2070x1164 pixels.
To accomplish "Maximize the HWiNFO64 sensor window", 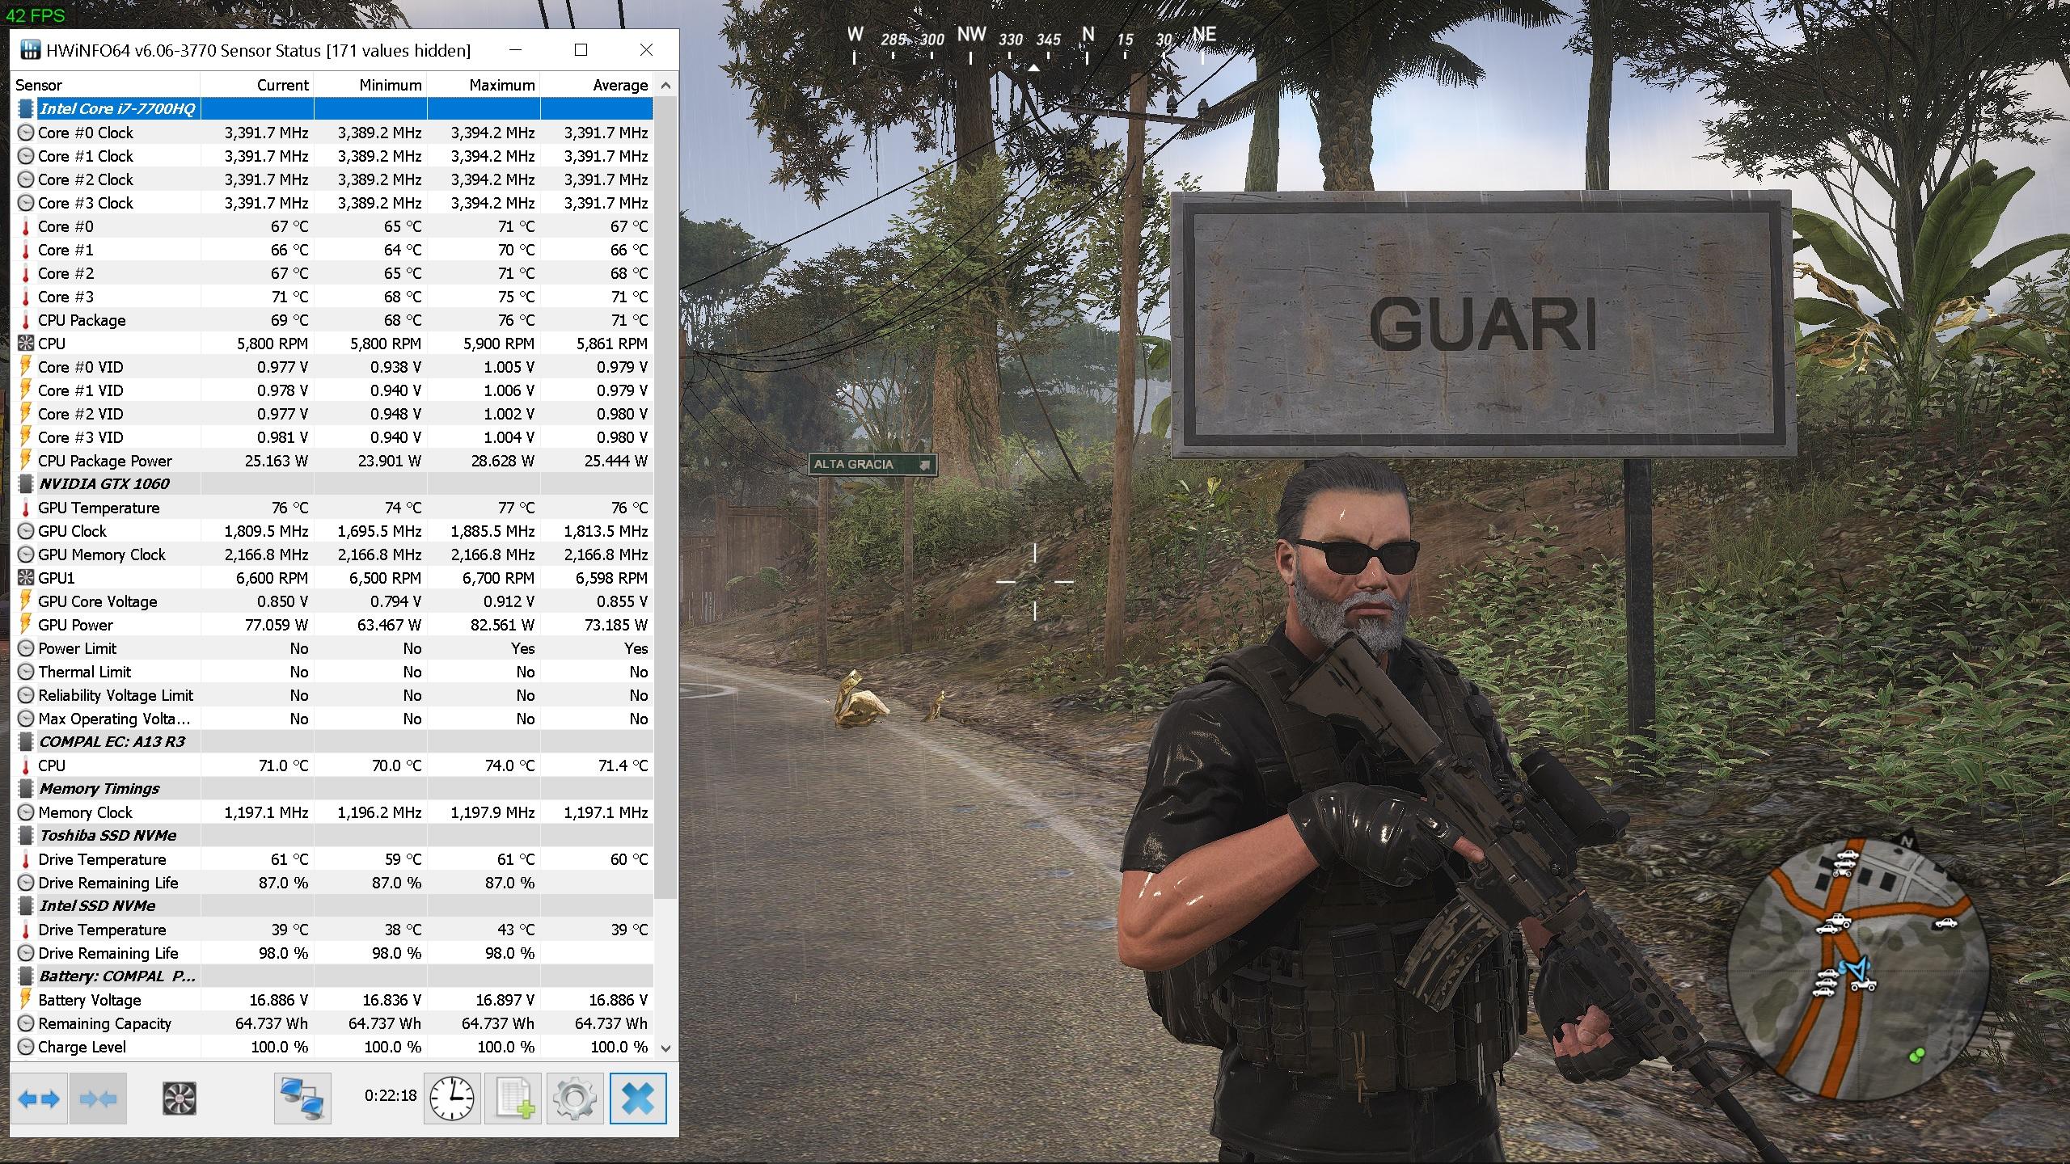I will 581,50.
